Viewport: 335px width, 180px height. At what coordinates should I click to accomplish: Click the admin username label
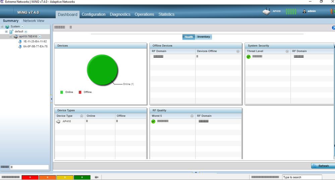tap(312, 11)
